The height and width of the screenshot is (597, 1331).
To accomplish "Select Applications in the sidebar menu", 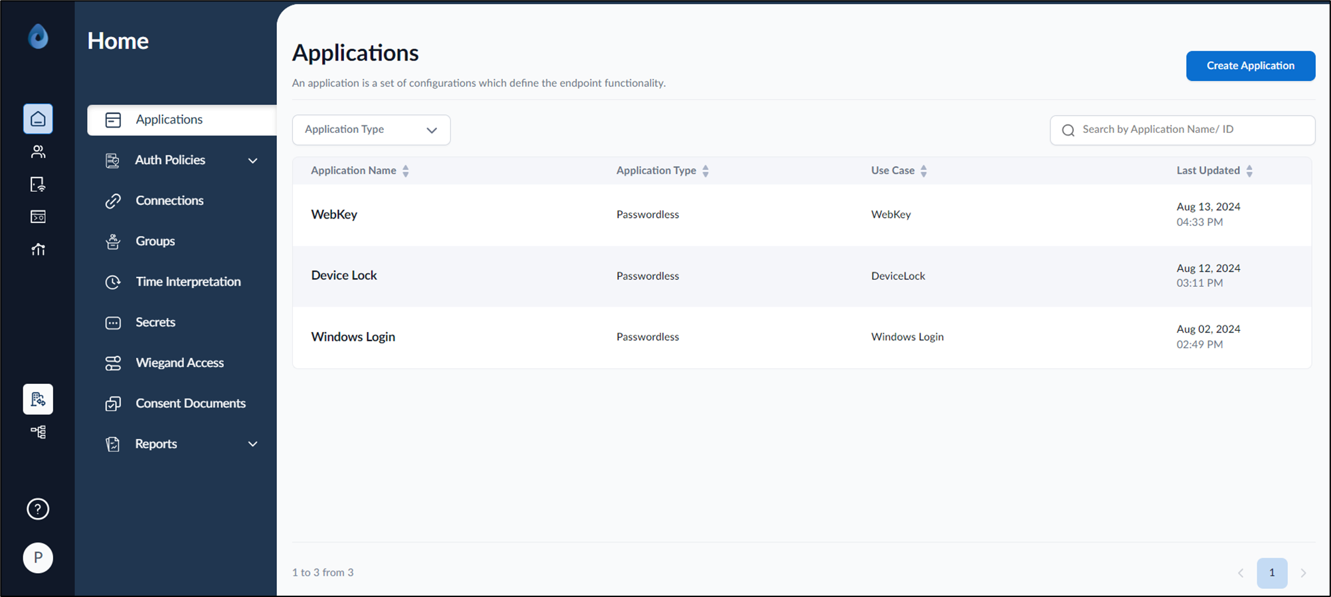I will pos(182,120).
